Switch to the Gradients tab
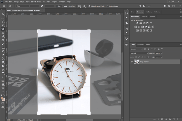182x121 pixels. (149, 12)
